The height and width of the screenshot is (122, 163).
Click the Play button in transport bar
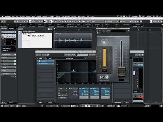pos(92,106)
